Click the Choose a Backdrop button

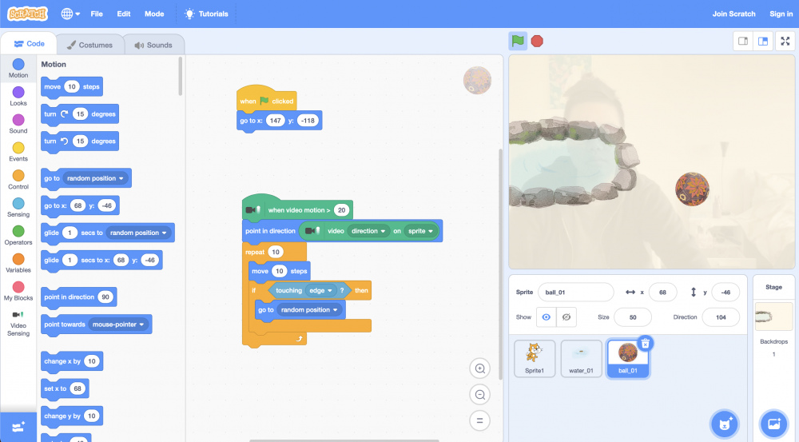[773, 424]
